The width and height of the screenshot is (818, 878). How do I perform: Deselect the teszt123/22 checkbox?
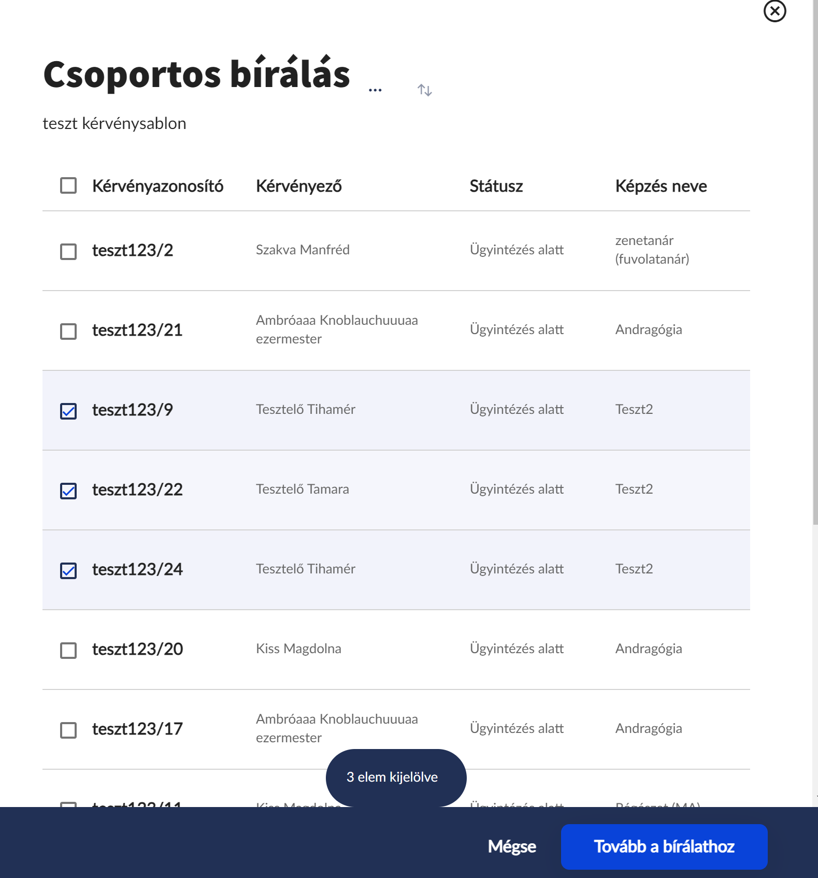coord(68,491)
